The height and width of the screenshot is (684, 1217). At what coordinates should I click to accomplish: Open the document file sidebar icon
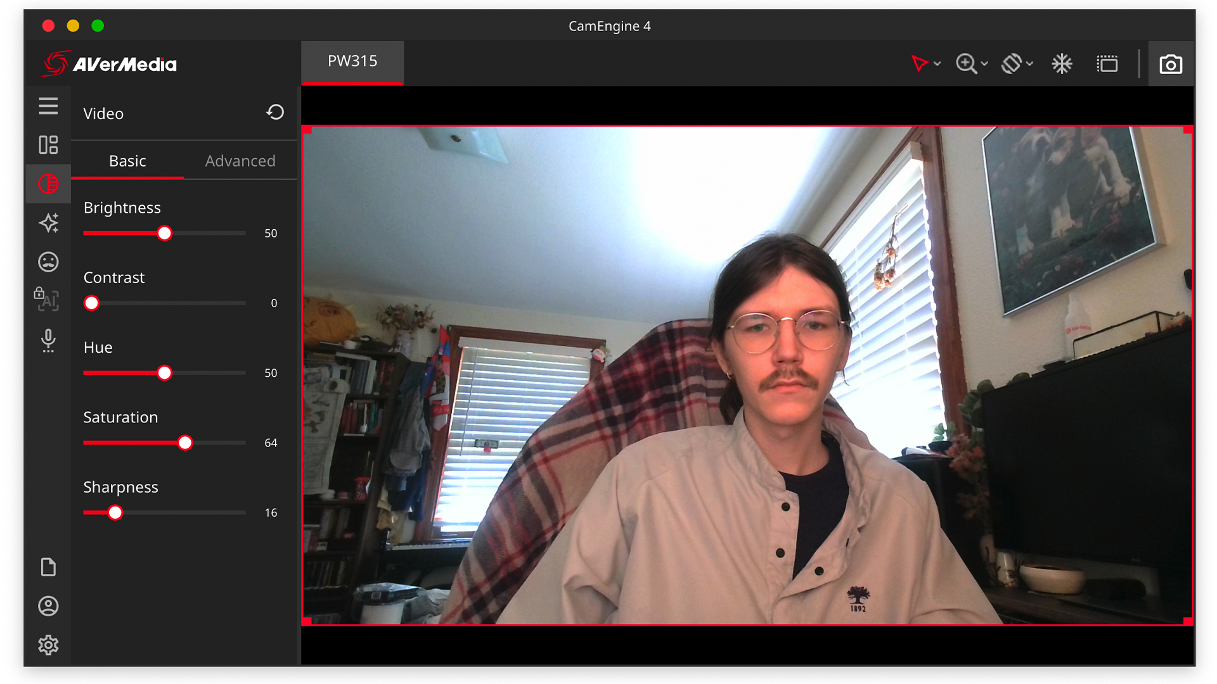point(48,567)
